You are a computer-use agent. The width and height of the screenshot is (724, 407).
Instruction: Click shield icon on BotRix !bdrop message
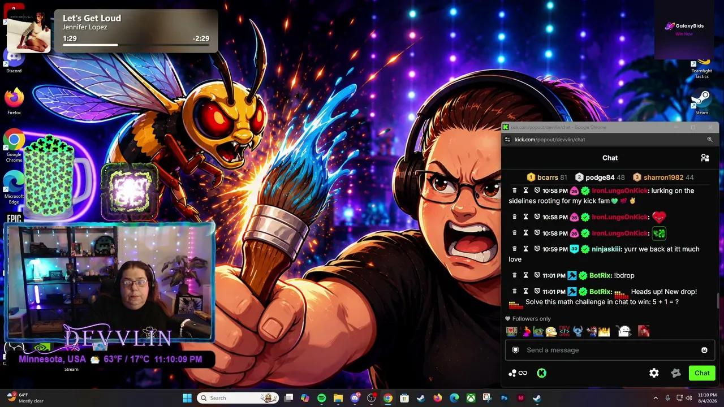[x=537, y=275]
